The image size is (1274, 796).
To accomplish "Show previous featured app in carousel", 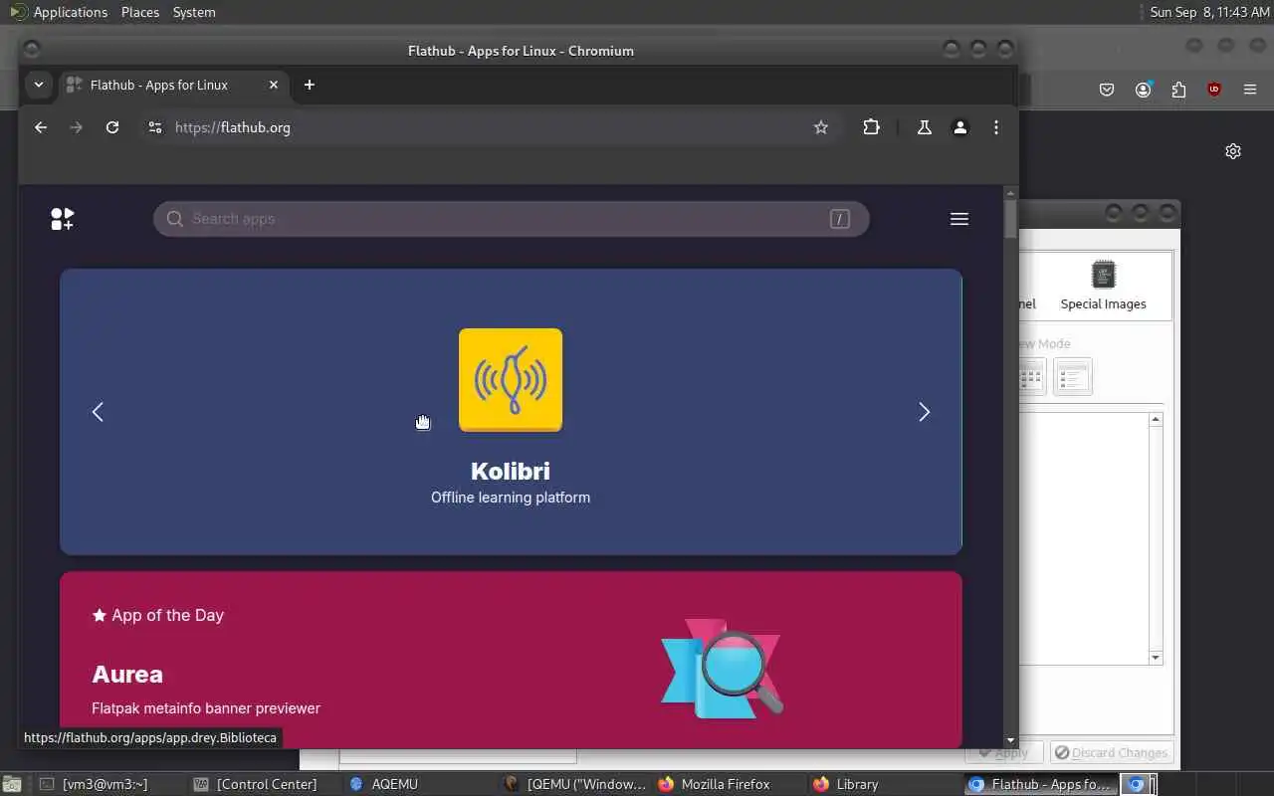I will [x=98, y=412].
